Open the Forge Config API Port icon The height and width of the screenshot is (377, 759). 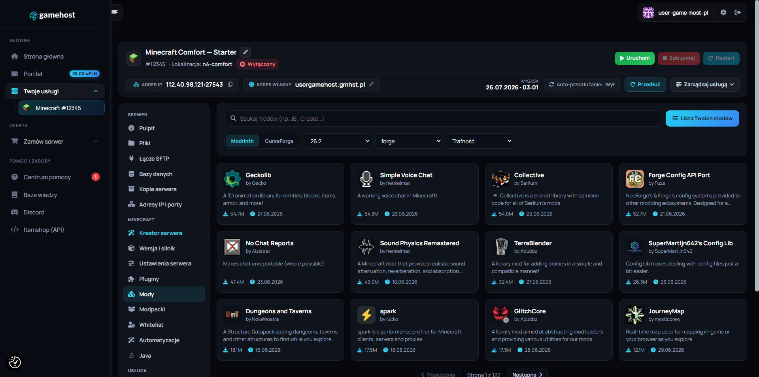[635, 179]
